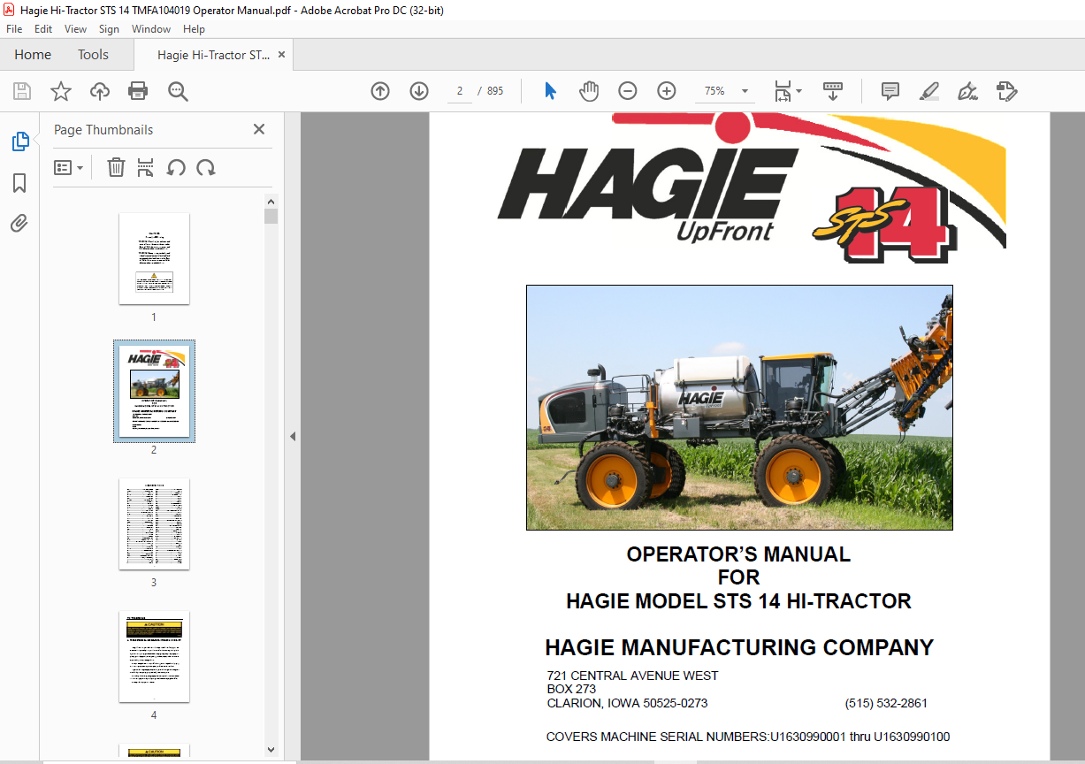Choose the selection arrow tool
This screenshot has height=764, width=1085.
point(550,91)
